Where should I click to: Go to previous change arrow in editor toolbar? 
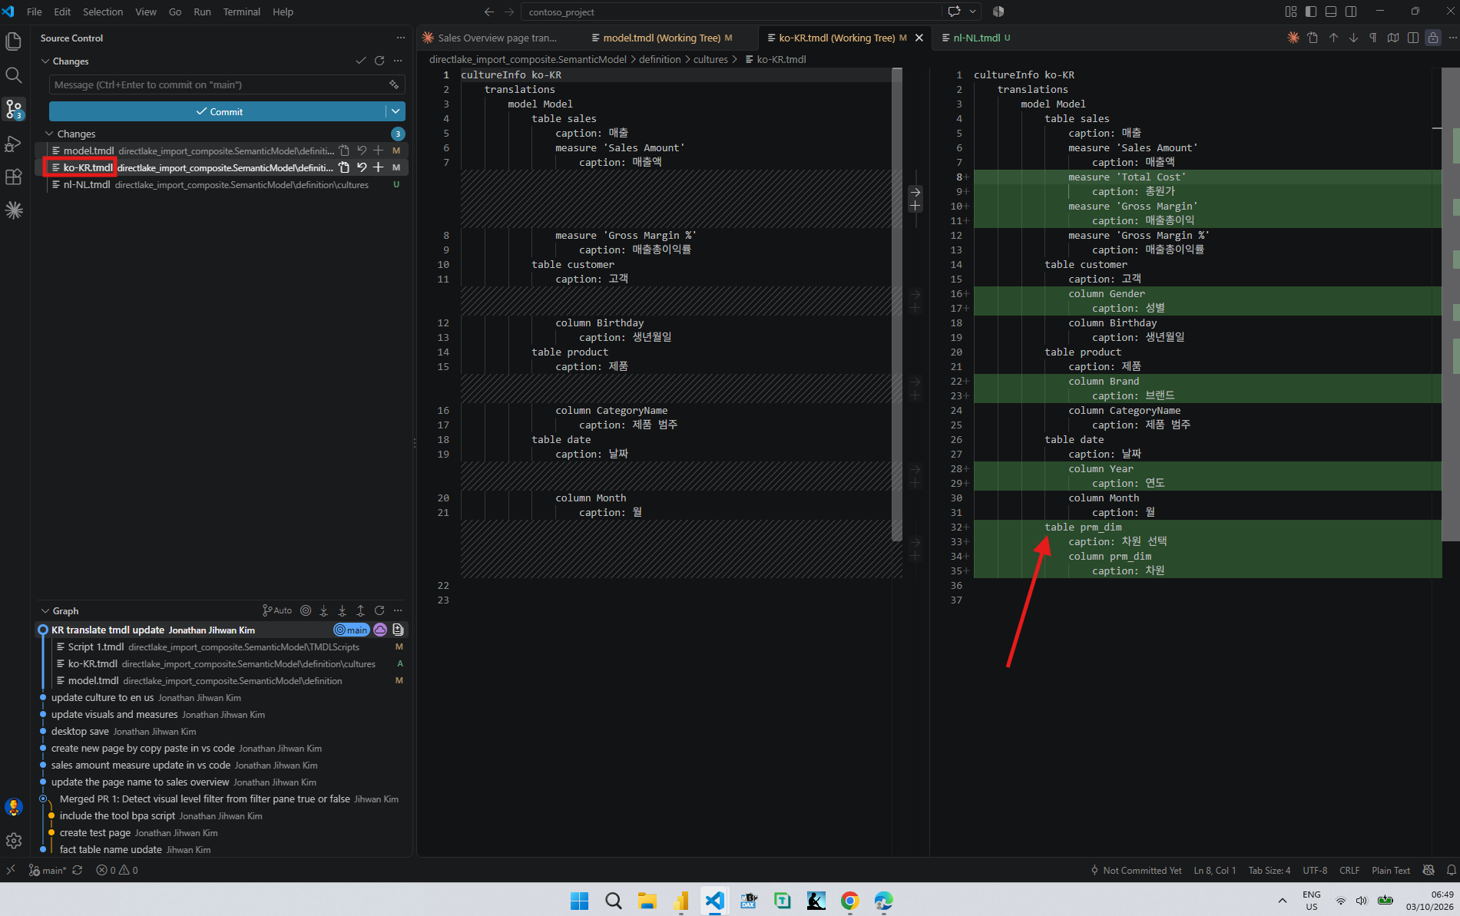1333,38
